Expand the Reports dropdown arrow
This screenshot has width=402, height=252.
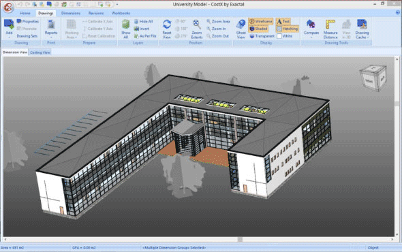(x=51, y=37)
